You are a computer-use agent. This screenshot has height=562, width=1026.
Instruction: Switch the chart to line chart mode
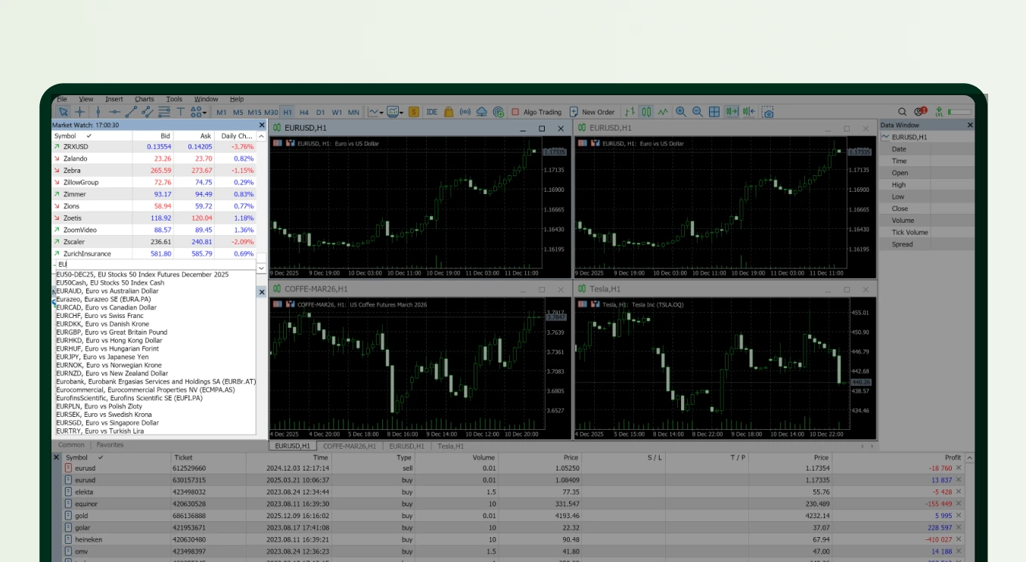tap(663, 111)
